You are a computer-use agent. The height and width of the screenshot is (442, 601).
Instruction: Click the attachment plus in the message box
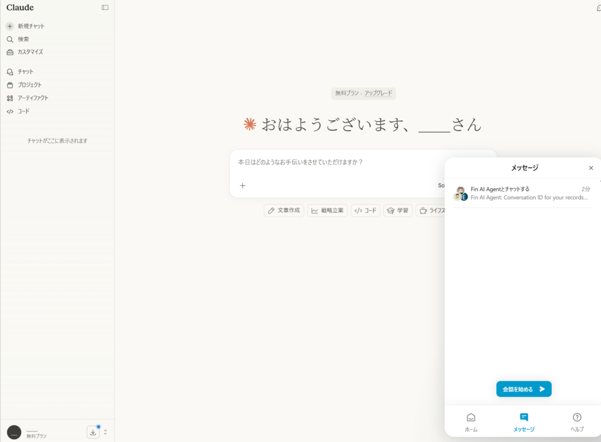click(242, 185)
